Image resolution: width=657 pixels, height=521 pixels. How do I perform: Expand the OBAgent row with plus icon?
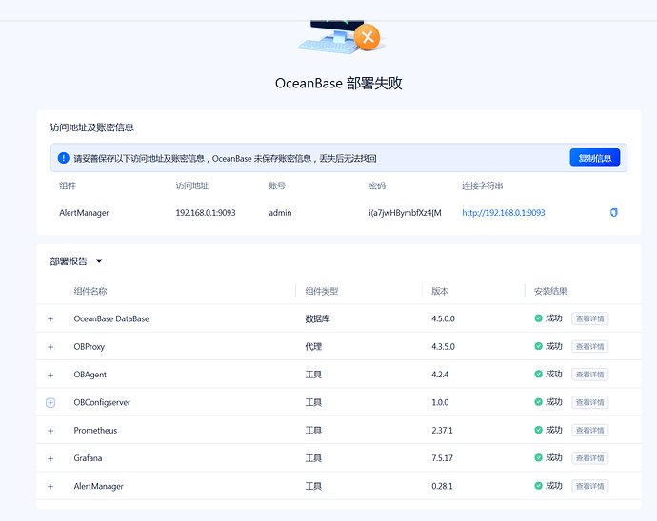[50, 375]
